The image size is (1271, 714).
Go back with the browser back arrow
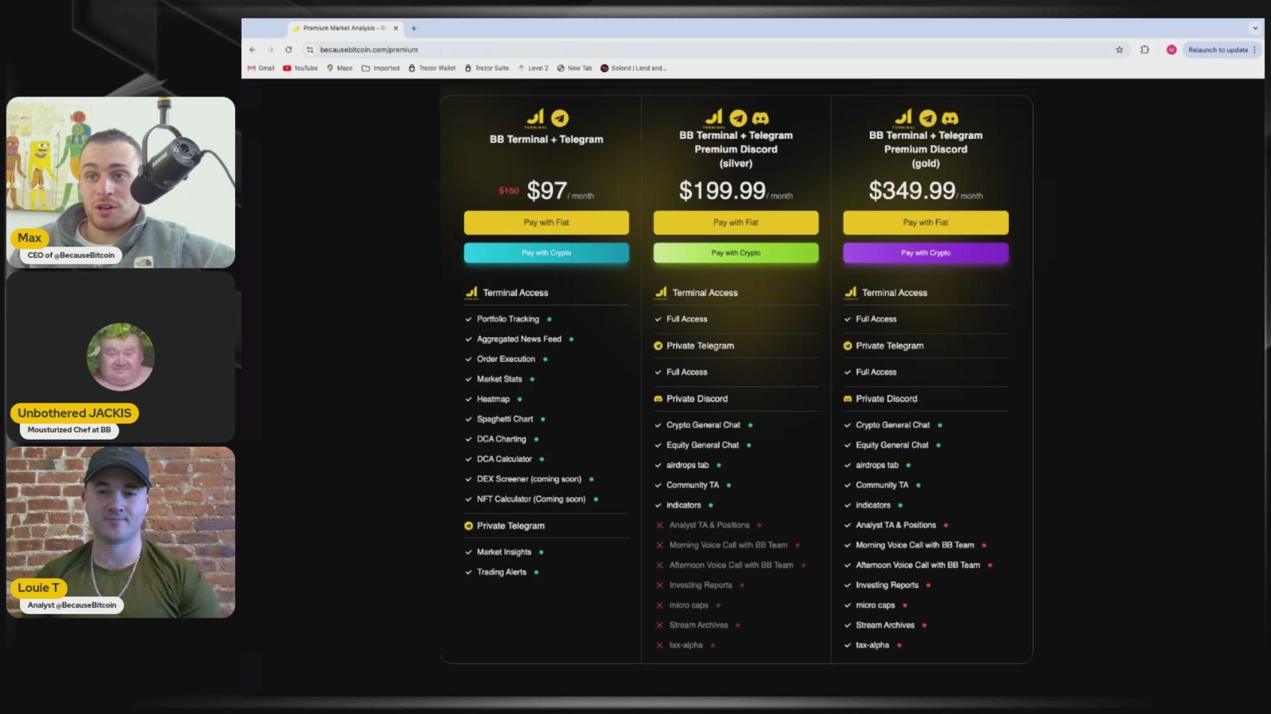(x=252, y=50)
